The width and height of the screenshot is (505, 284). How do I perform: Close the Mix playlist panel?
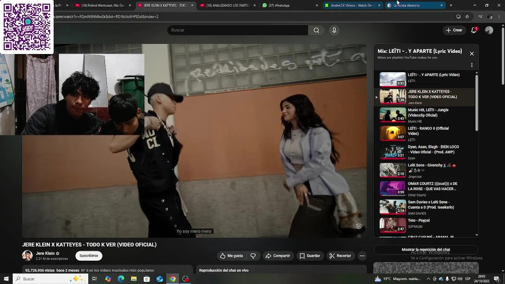tap(471, 54)
